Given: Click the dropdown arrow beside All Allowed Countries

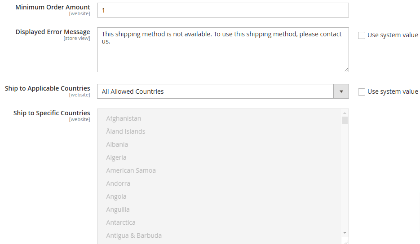Looking at the screenshot, I should coord(341,91).
